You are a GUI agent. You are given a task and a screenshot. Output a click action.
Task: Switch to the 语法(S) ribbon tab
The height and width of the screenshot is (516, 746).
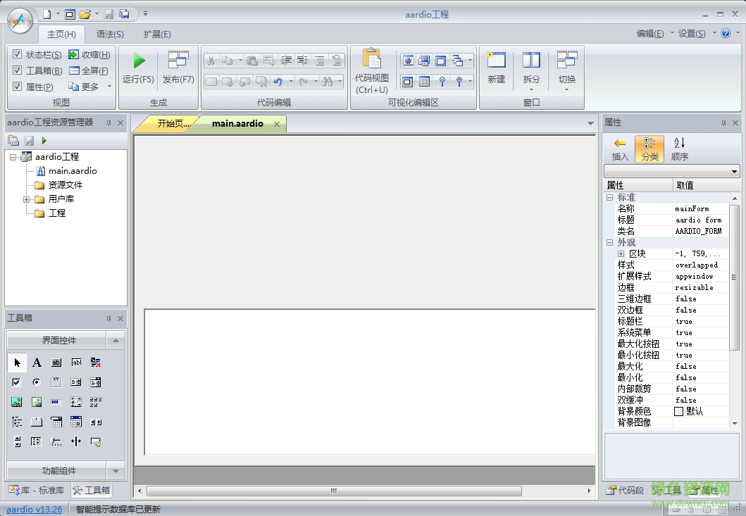[x=110, y=34]
